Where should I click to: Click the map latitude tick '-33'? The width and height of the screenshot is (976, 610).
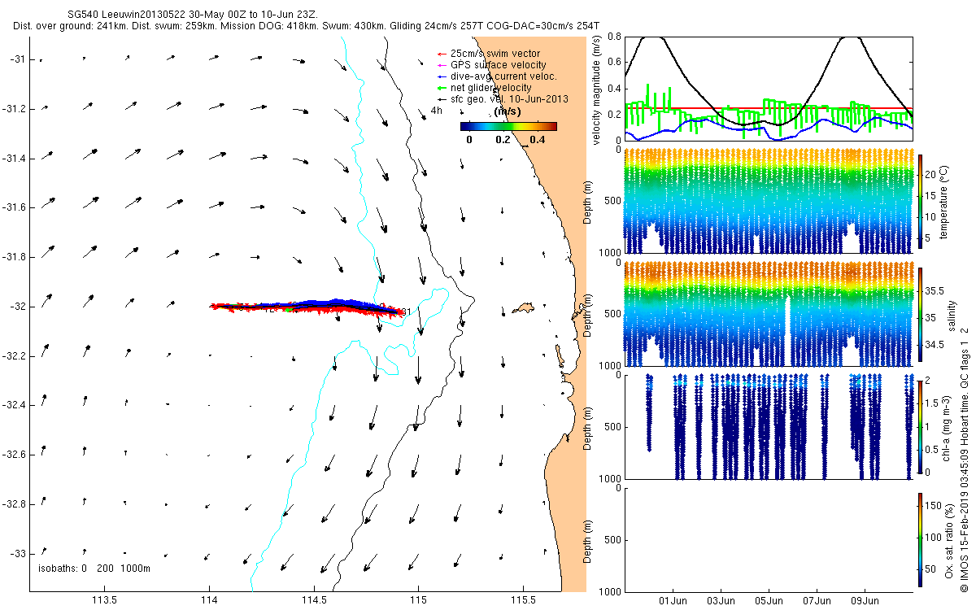pyautogui.click(x=18, y=553)
